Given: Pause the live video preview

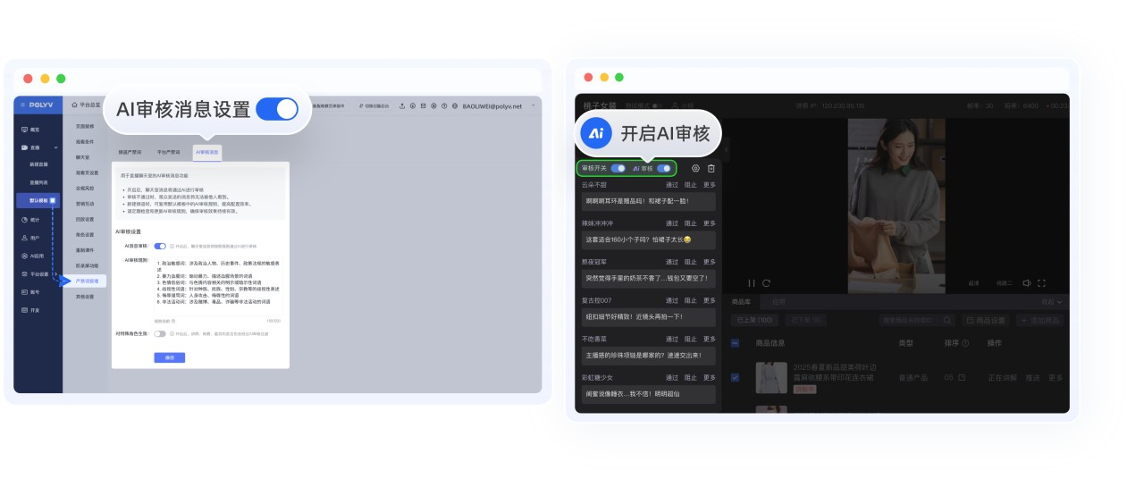Looking at the screenshot, I should [x=752, y=283].
